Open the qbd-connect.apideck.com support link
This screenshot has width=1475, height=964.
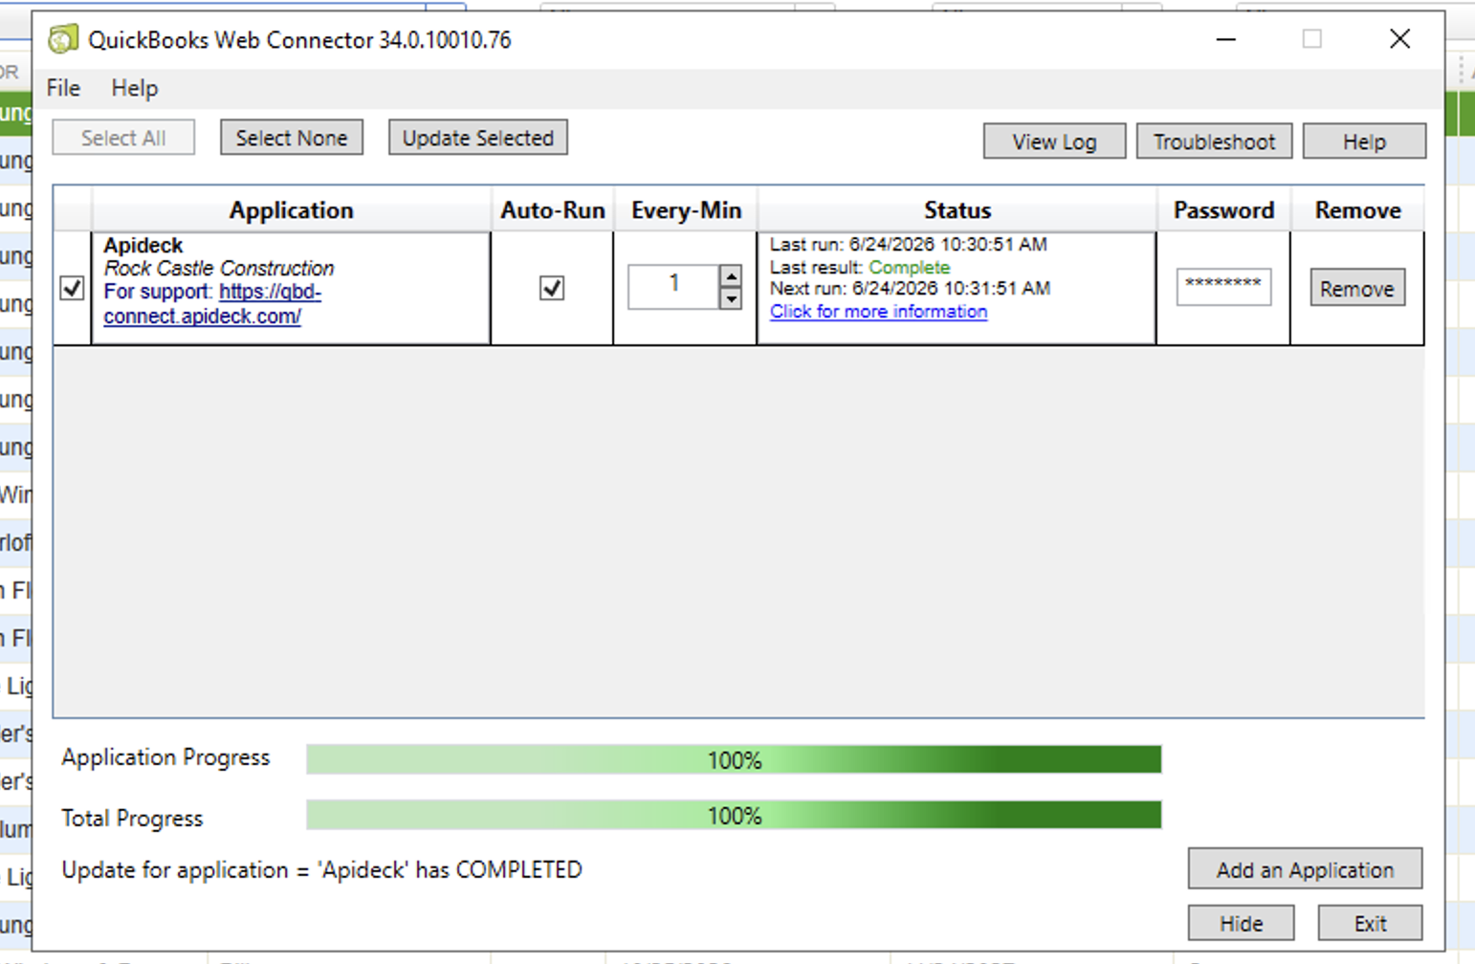(260, 304)
